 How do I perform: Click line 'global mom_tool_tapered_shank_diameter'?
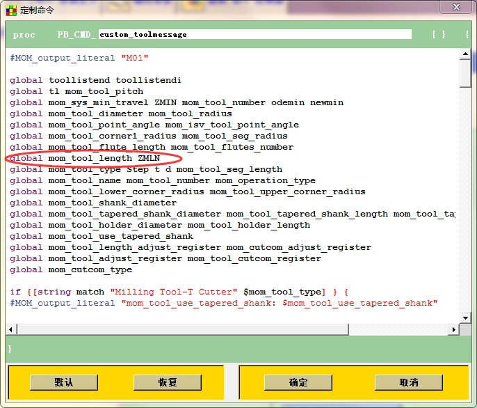232,214
